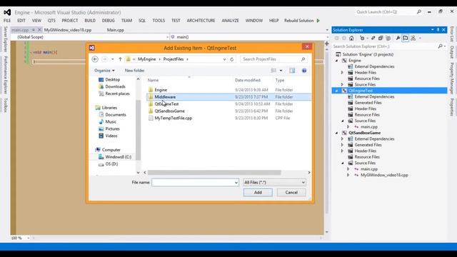Image resolution: width=457 pixels, height=257 pixels.
Task: Open the Toolbox side tab
Action: click(x=5, y=105)
